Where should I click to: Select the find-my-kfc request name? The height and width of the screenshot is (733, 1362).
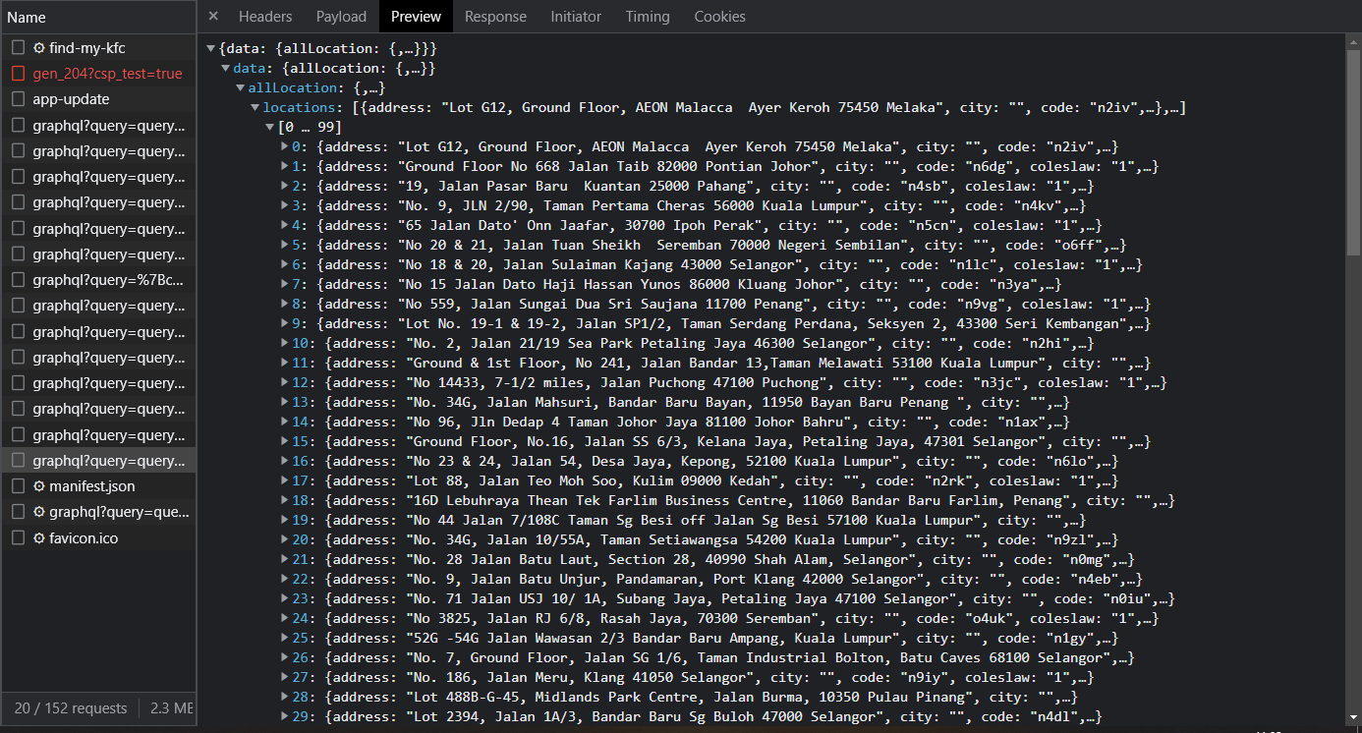click(87, 47)
